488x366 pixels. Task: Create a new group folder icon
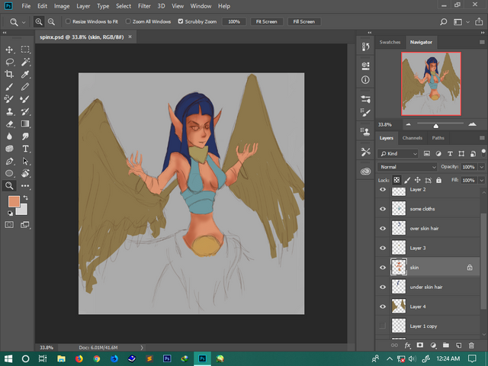click(445, 345)
